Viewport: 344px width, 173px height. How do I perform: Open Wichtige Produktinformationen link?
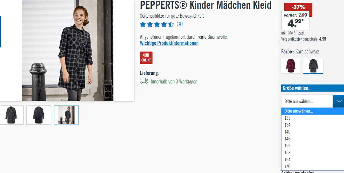click(169, 43)
